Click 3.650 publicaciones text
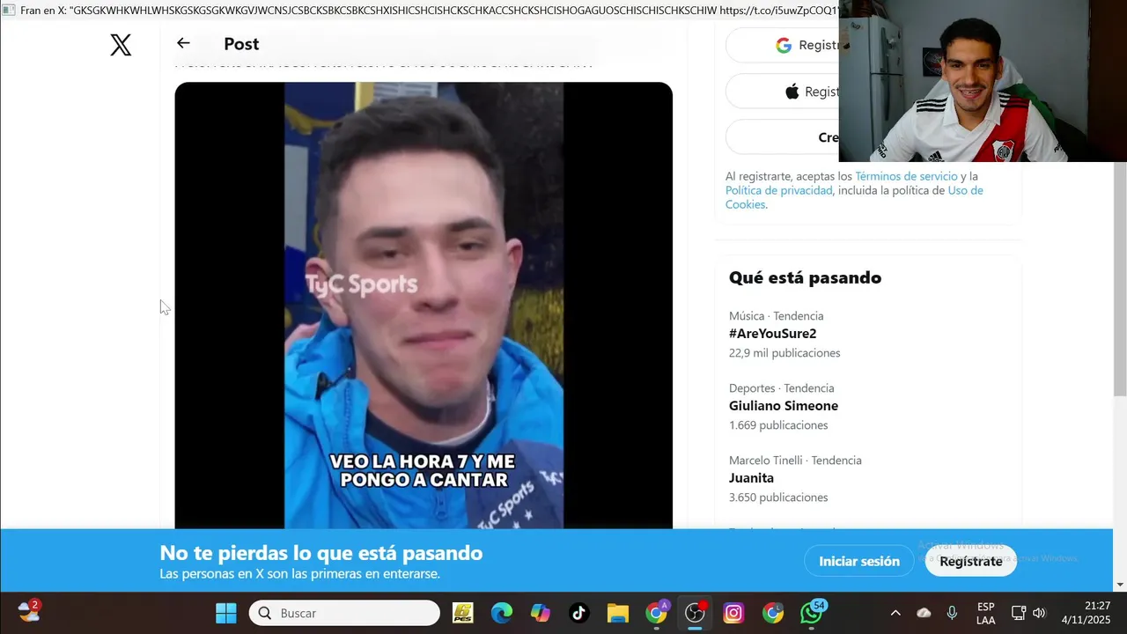This screenshot has height=634, width=1127. (778, 498)
